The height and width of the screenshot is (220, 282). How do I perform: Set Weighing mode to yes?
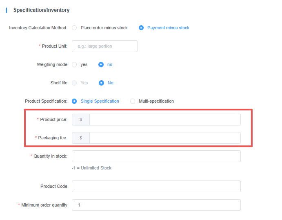pos(74,65)
